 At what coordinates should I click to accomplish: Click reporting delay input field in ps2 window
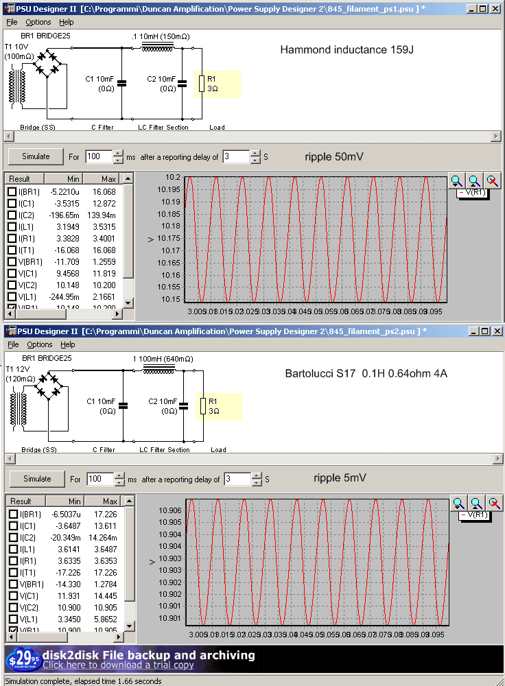[238, 479]
